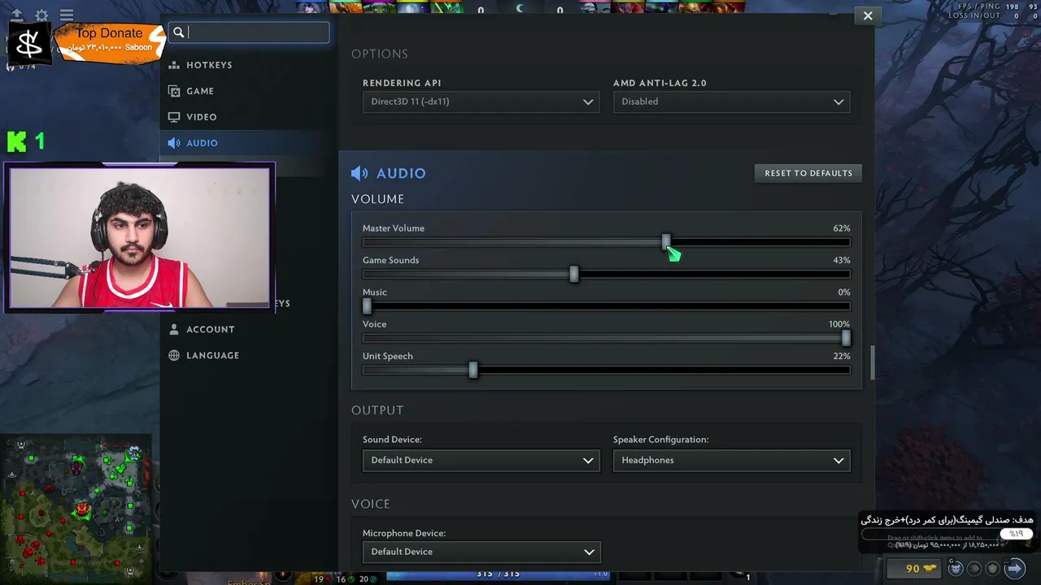Click the courier speed burst chevrons icon
1041x585 pixels.
pos(973,569)
